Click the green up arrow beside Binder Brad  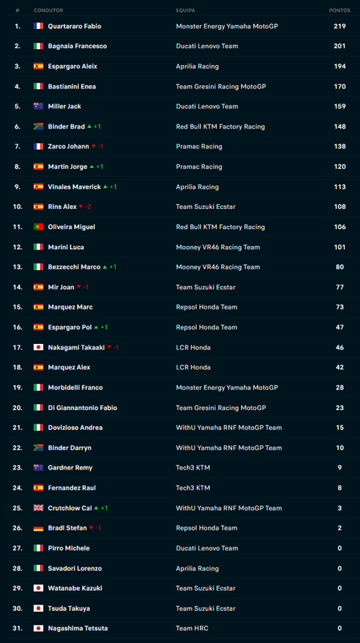(89, 126)
